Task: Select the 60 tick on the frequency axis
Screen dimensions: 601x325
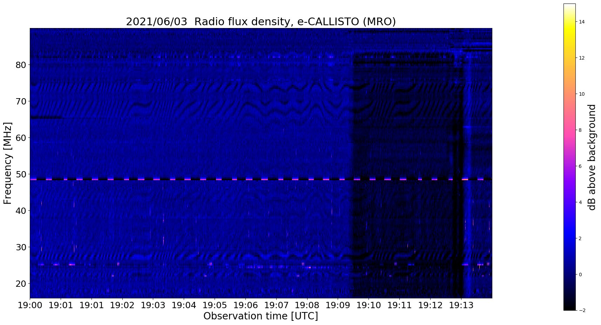Action: (x=21, y=138)
